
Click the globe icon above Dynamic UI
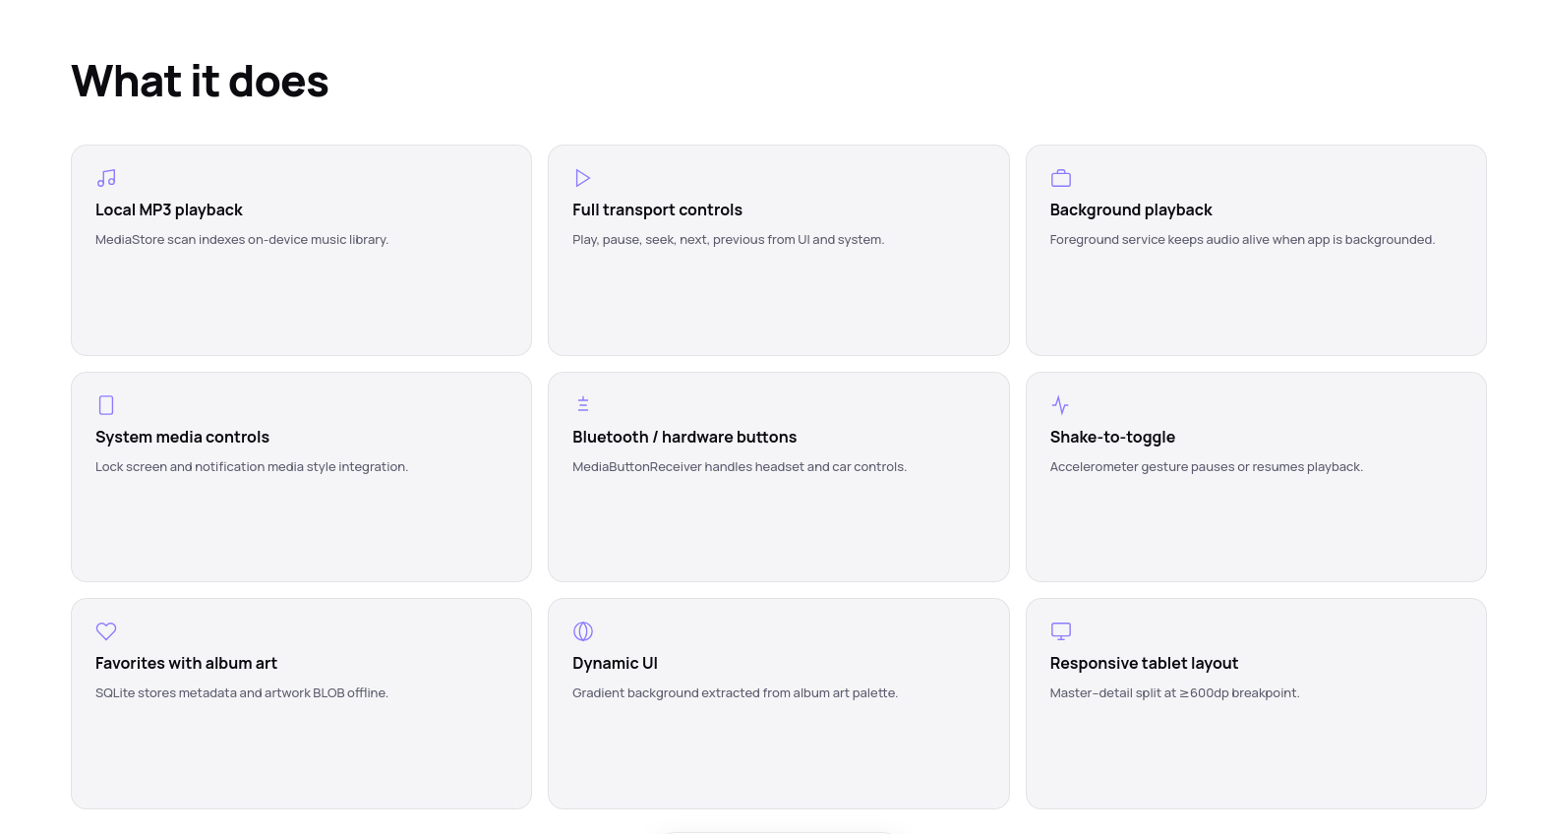coord(583,631)
